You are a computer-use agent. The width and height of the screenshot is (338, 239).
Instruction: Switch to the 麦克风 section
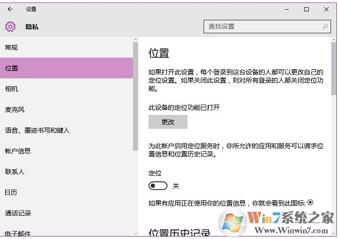pyautogui.click(x=66, y=109)
